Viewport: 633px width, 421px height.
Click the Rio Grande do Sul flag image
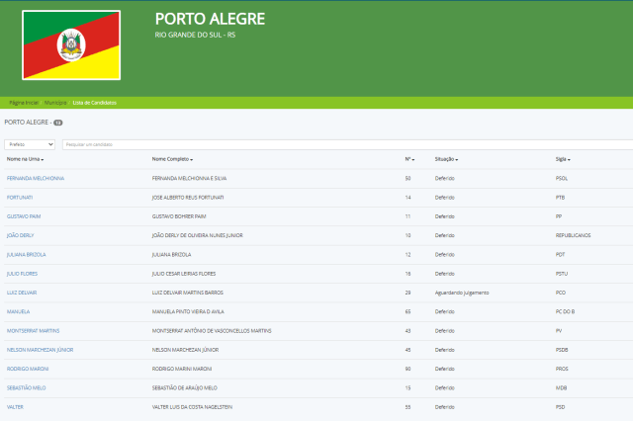71,45
